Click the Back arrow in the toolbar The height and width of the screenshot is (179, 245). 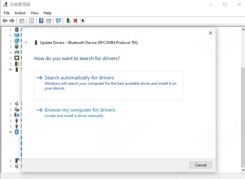point(5,20)
